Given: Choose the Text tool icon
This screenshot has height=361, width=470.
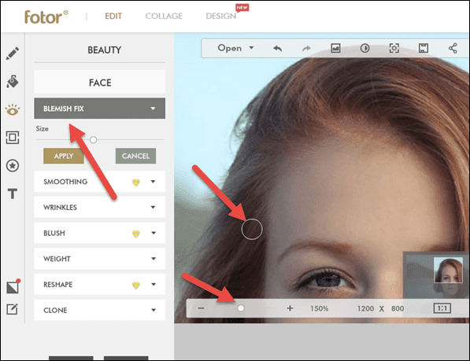Looking at the screenshot, I should 13,193.
